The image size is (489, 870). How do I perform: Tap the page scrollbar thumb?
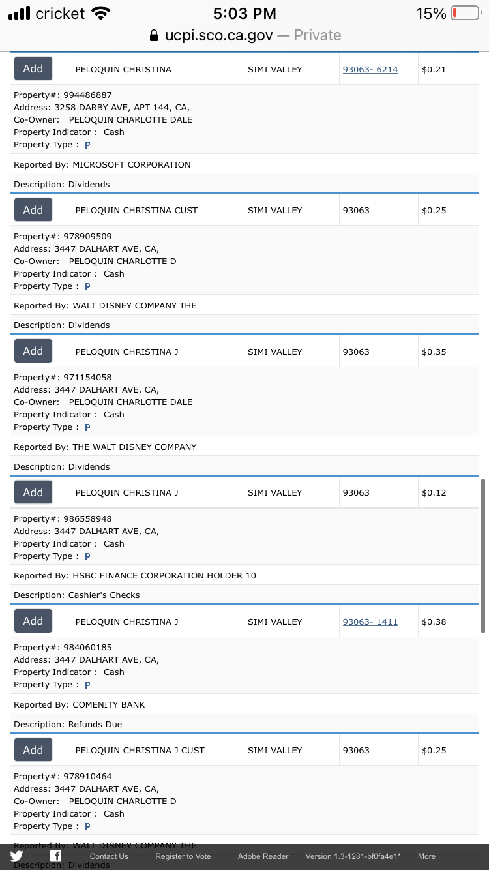click(x=483, y=556)
